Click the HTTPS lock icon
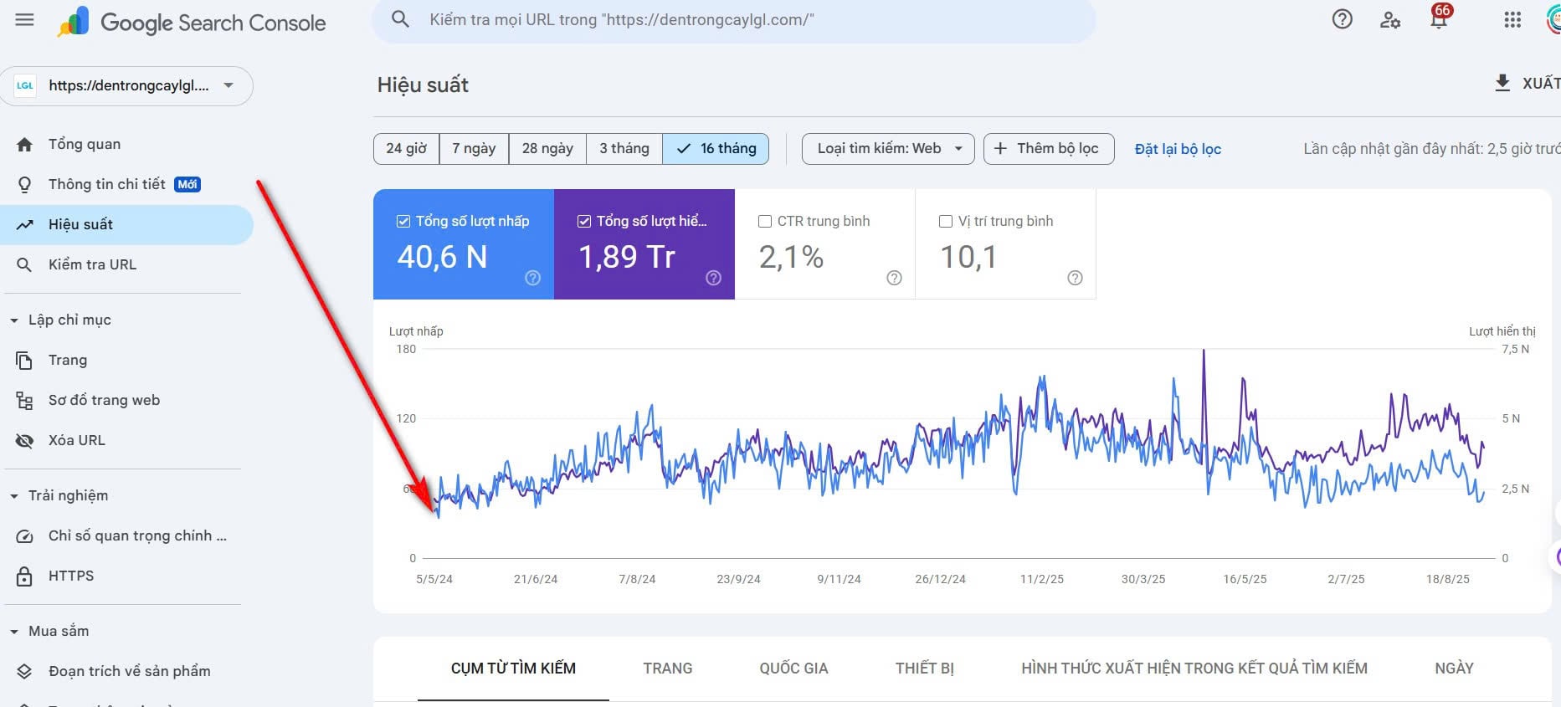Screen dimensions: 1561x707 pos(25,576)
